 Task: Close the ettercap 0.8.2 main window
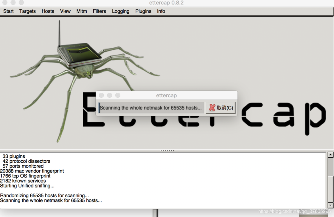coord(5,2)
